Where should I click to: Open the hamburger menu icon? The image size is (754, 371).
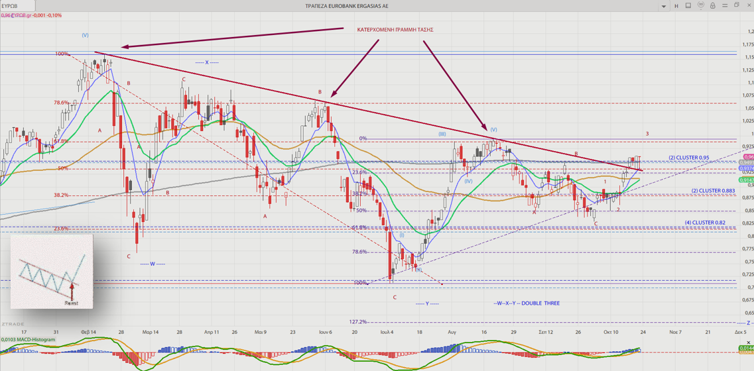724,5
